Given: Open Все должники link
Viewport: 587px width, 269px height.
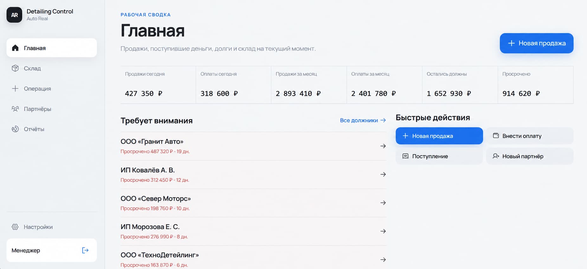Looking at the screenshot, I should pyautogui.click(x=363, y=120).
